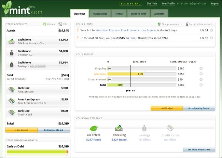
Task: Click the checking offers check icon
Action: pyautogui.click(x=119, y=128)
